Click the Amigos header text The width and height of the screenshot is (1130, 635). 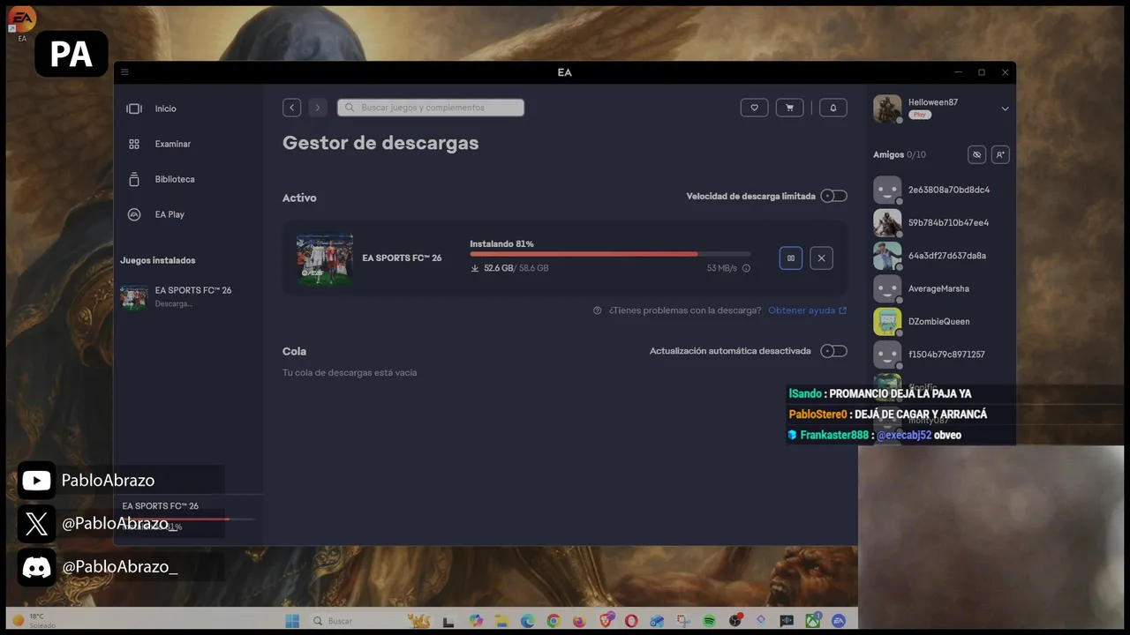[889, 154]
